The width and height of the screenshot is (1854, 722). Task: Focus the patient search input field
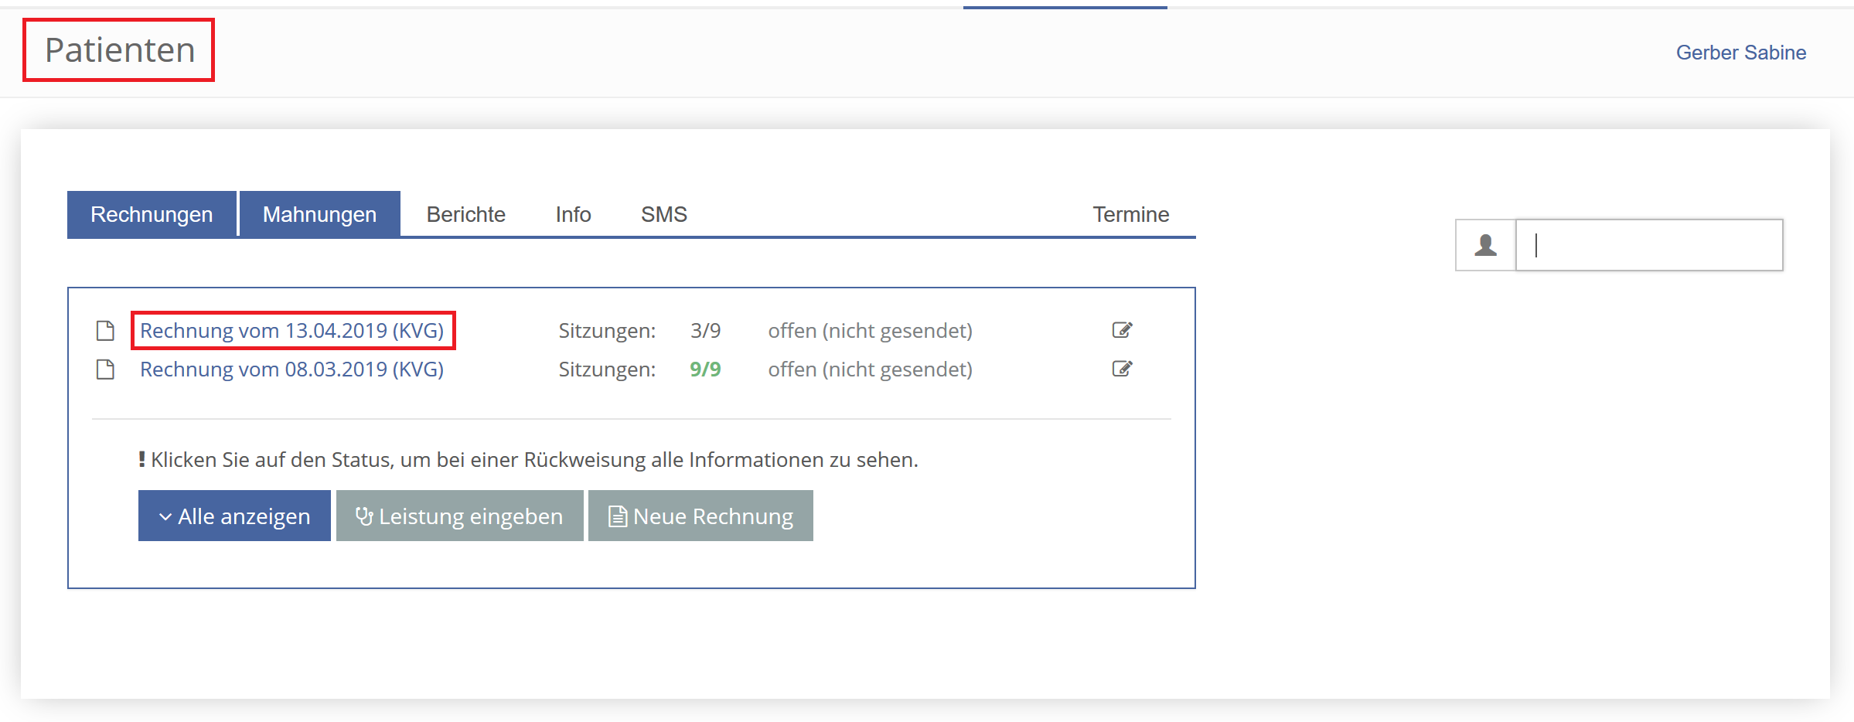click(1649, 245)
